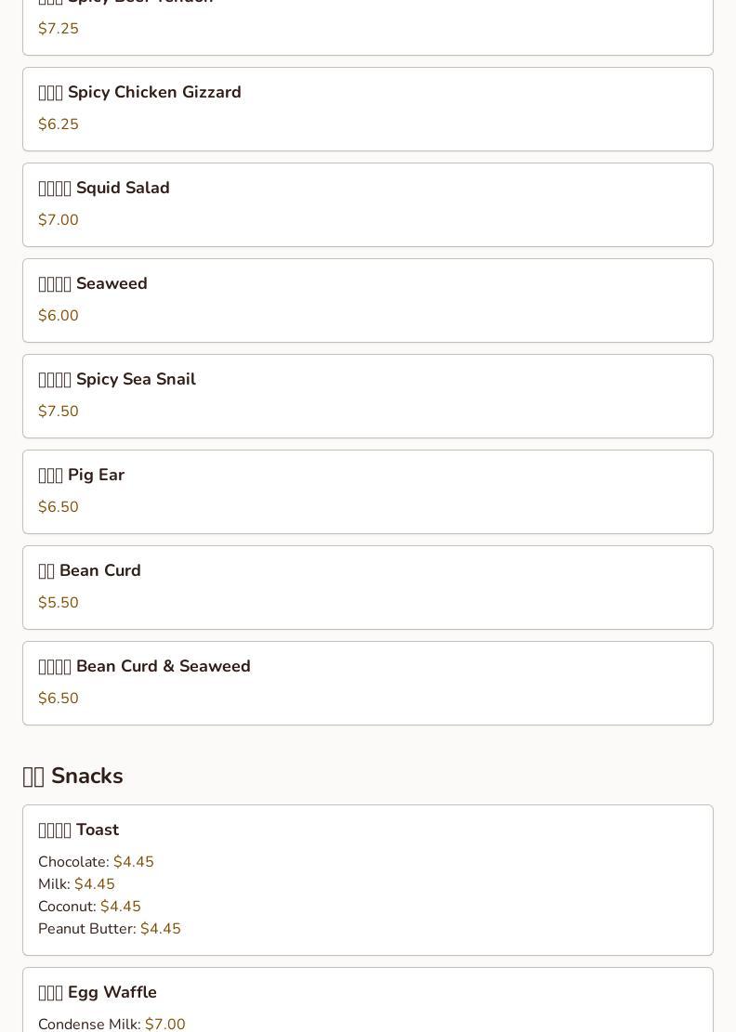Choose the Coconut toast option
736x1032 pixels.
pos(89,907)
